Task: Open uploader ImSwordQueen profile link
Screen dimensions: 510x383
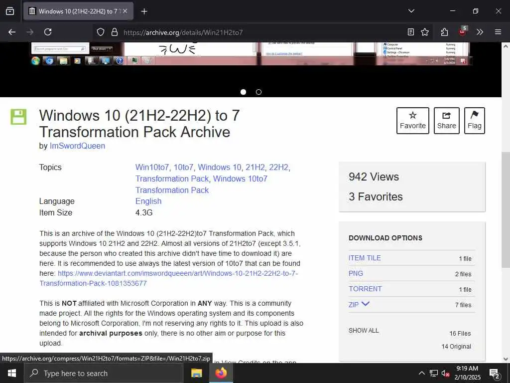Action: coord(77,146)
